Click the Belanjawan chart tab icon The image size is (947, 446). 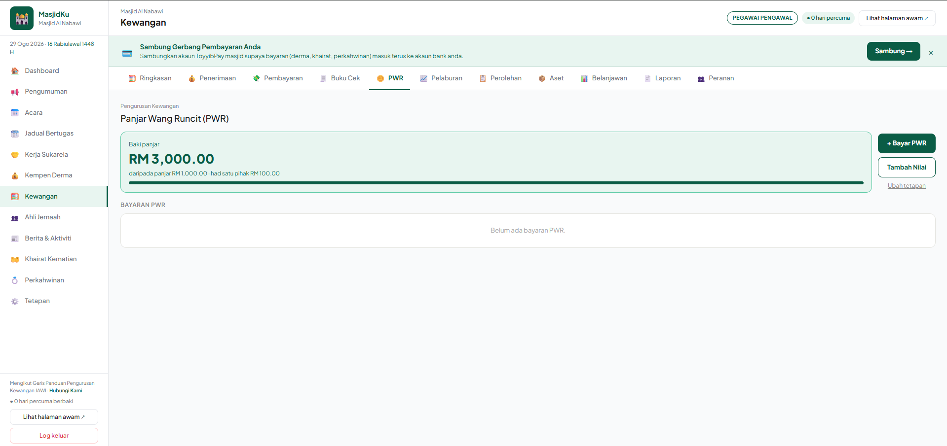click(x=584, y=78)
